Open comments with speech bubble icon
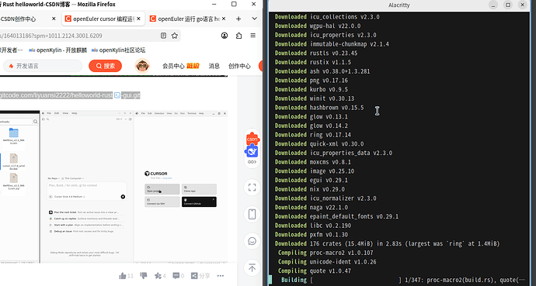536x286 pixels. click(x=178, y=276)
